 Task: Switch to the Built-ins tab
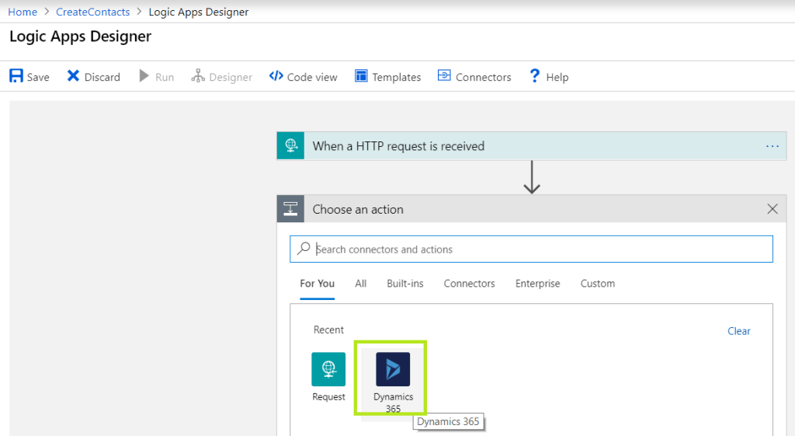coord(405,283)
